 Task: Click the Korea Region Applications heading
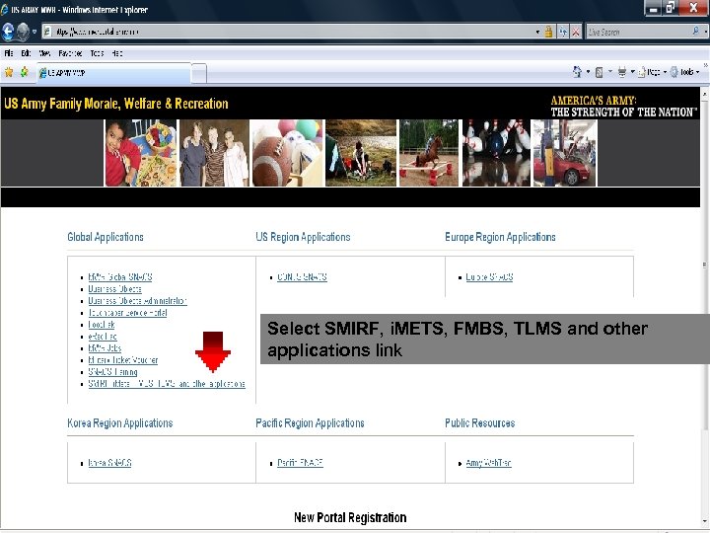[x=120, y=422]
